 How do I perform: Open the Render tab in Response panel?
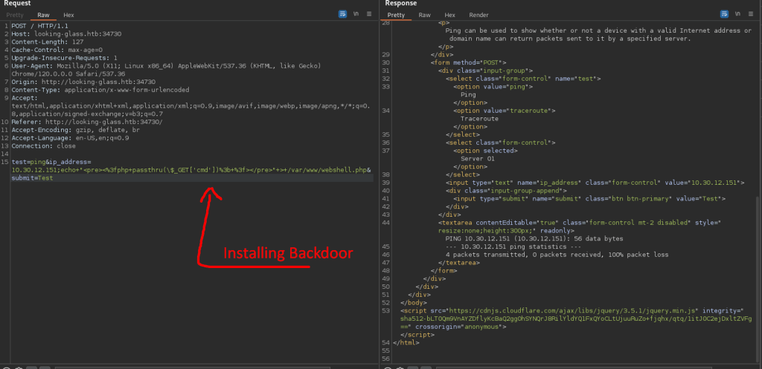coord(478,15)
